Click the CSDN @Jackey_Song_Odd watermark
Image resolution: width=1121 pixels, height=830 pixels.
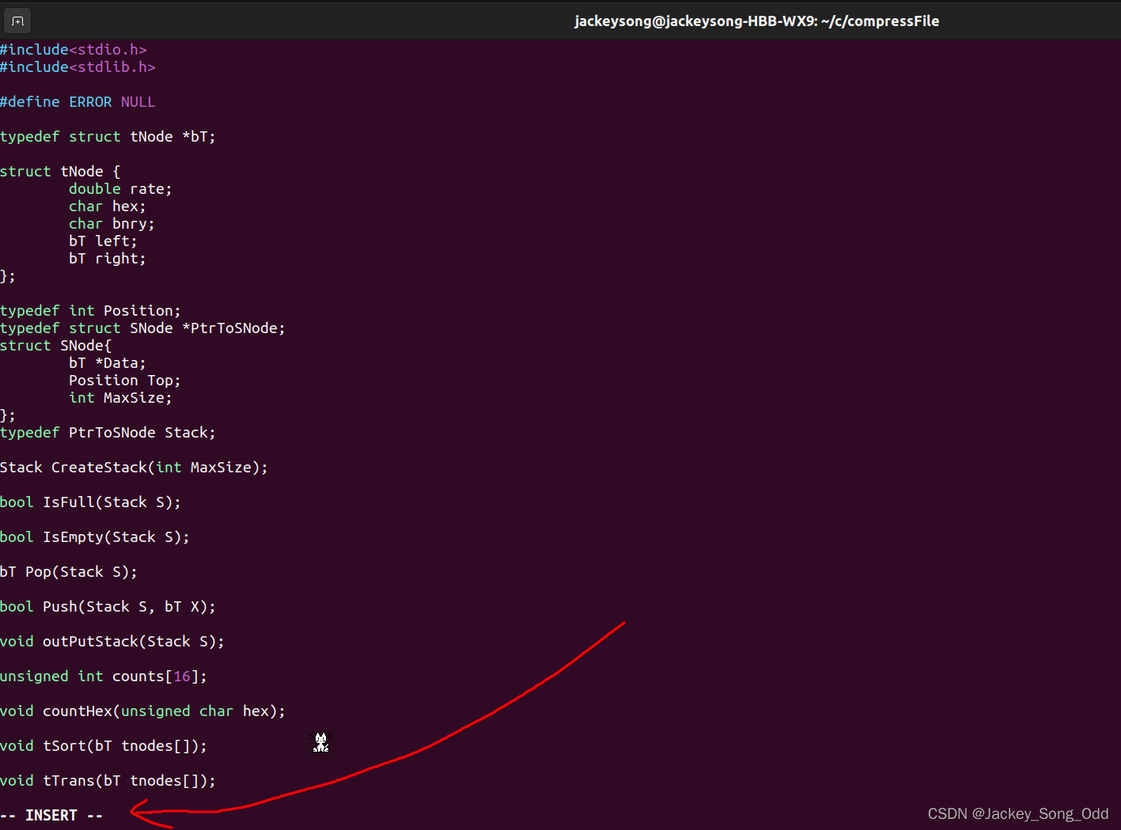(x=1017, y=813)
